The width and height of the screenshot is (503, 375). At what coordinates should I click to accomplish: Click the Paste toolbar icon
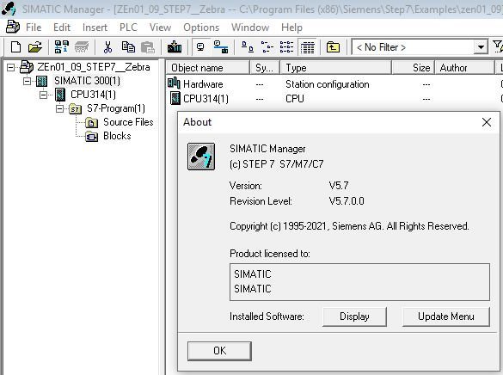tap(148, 47)
